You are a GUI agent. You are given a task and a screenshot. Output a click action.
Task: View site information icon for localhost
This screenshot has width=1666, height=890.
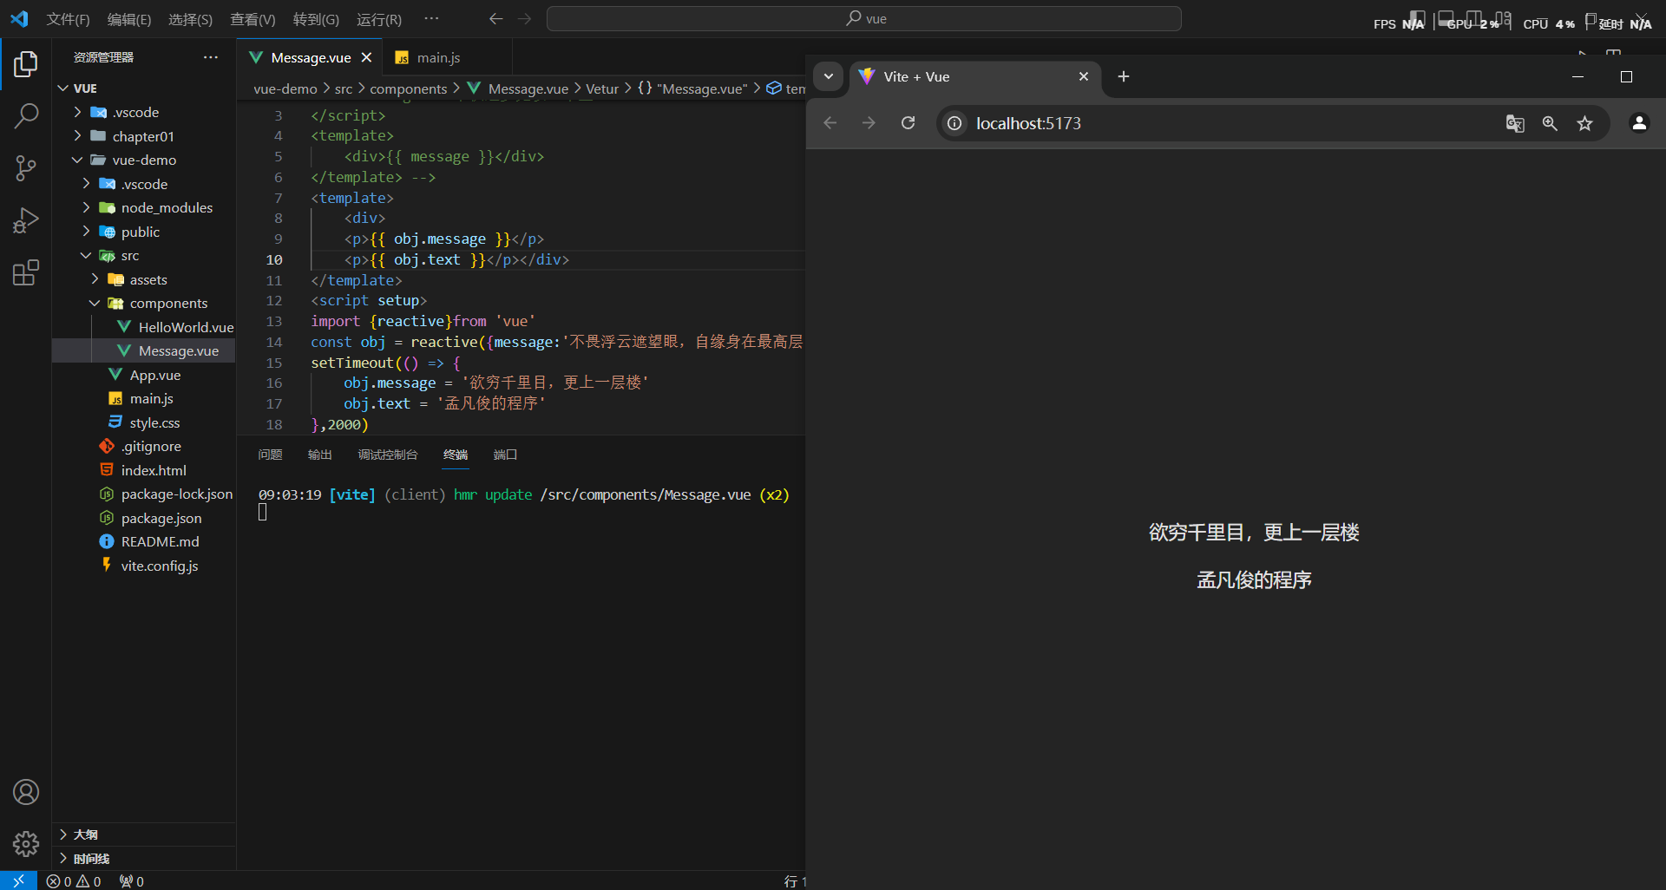(954, 123)
